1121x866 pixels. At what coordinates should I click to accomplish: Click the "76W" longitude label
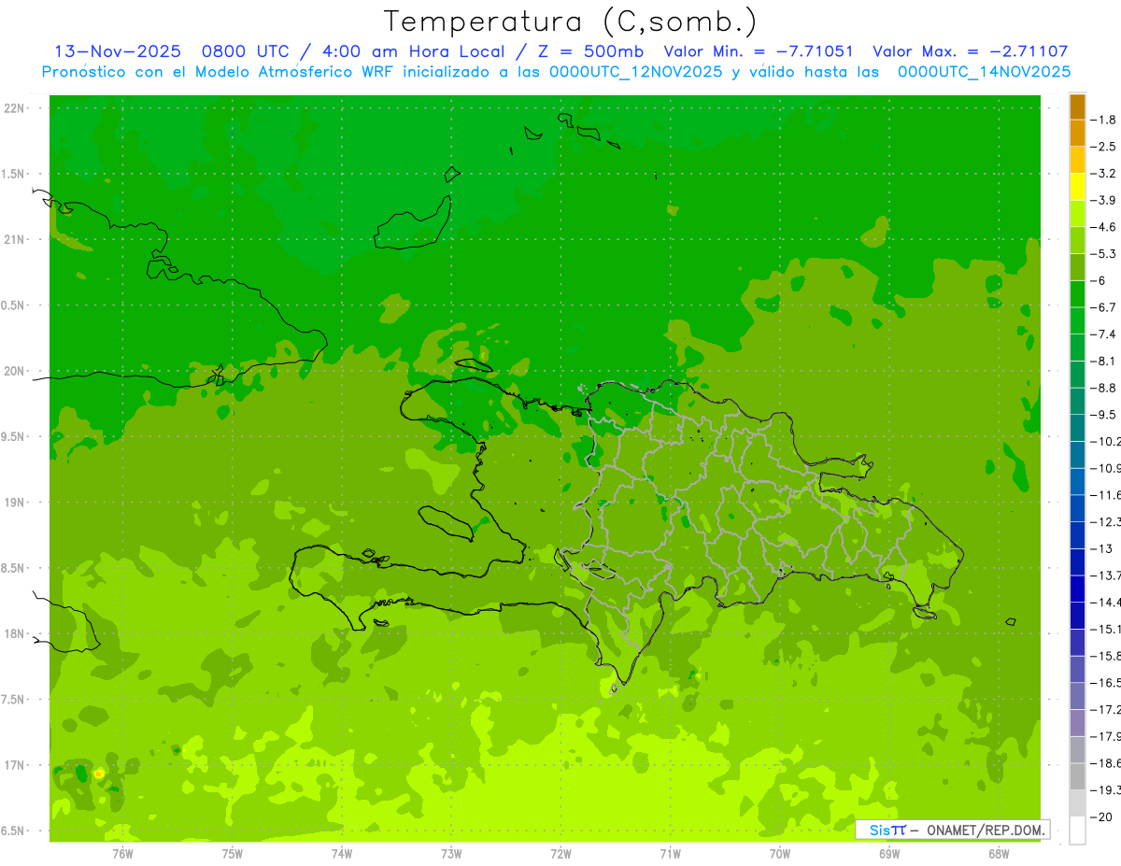122,853
